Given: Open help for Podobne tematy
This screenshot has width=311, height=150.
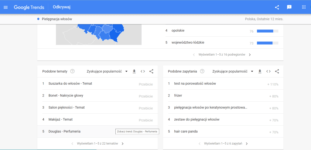Looking at the screenshot, I should 72,71.
